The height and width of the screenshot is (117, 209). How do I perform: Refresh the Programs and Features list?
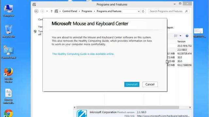tap(143, 11)
